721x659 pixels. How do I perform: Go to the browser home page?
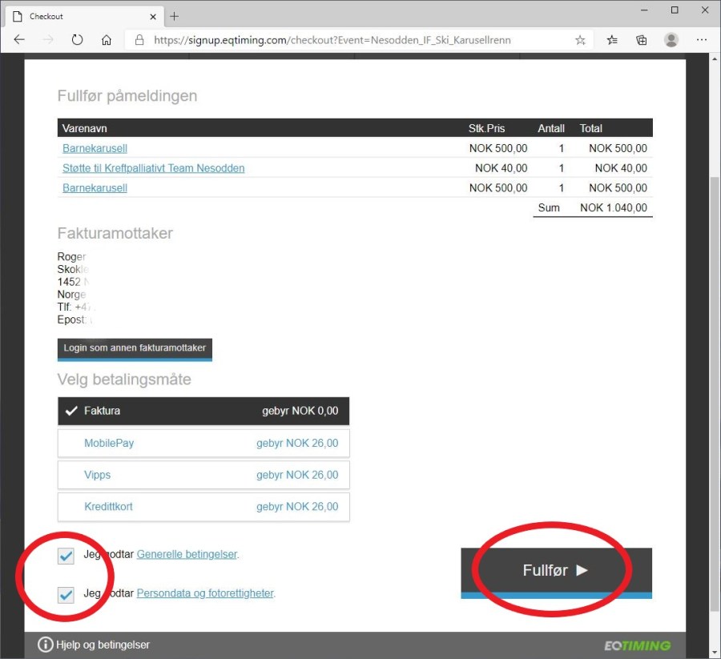click(x=107, y=40)
